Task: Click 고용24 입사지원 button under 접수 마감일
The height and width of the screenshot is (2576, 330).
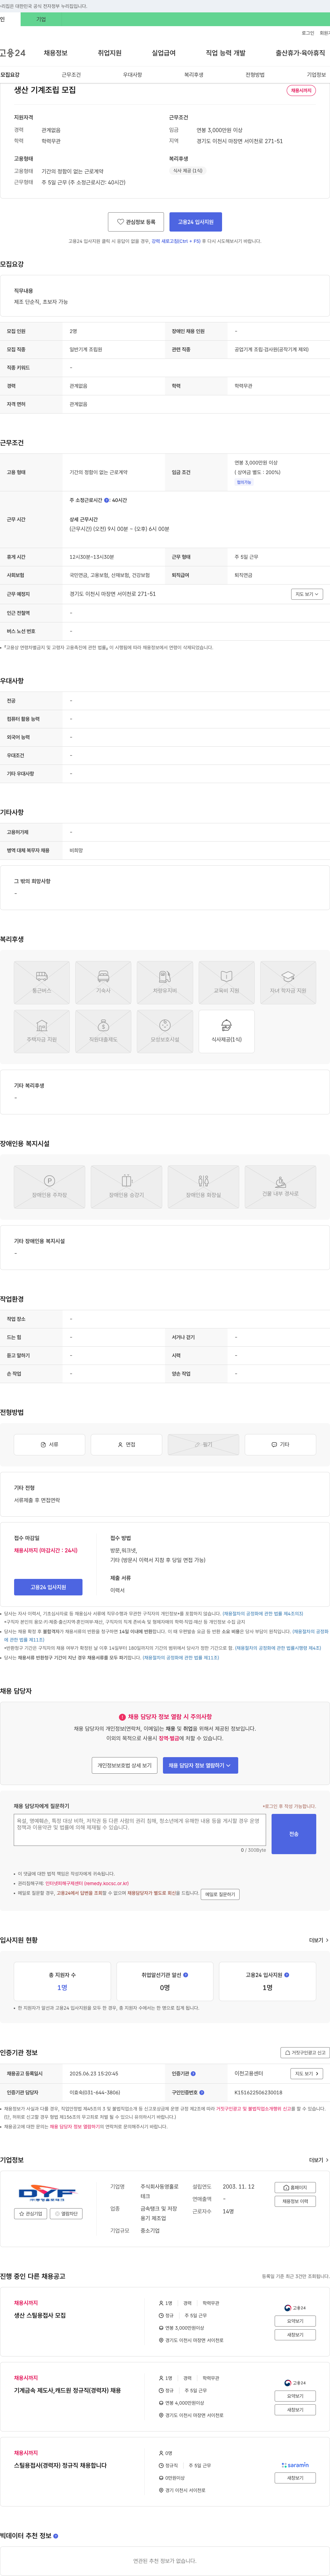Action: (48, 1587)
